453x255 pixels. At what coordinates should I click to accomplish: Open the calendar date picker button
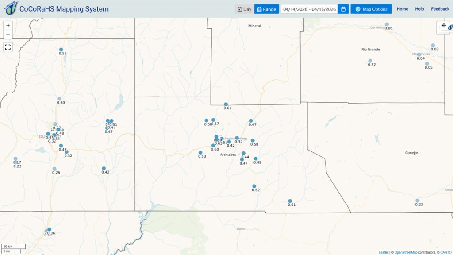[x=343, y=9]
